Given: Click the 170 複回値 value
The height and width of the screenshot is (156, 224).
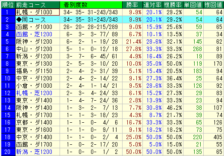Looking at the screenshot, I should [x=218, y=64].
